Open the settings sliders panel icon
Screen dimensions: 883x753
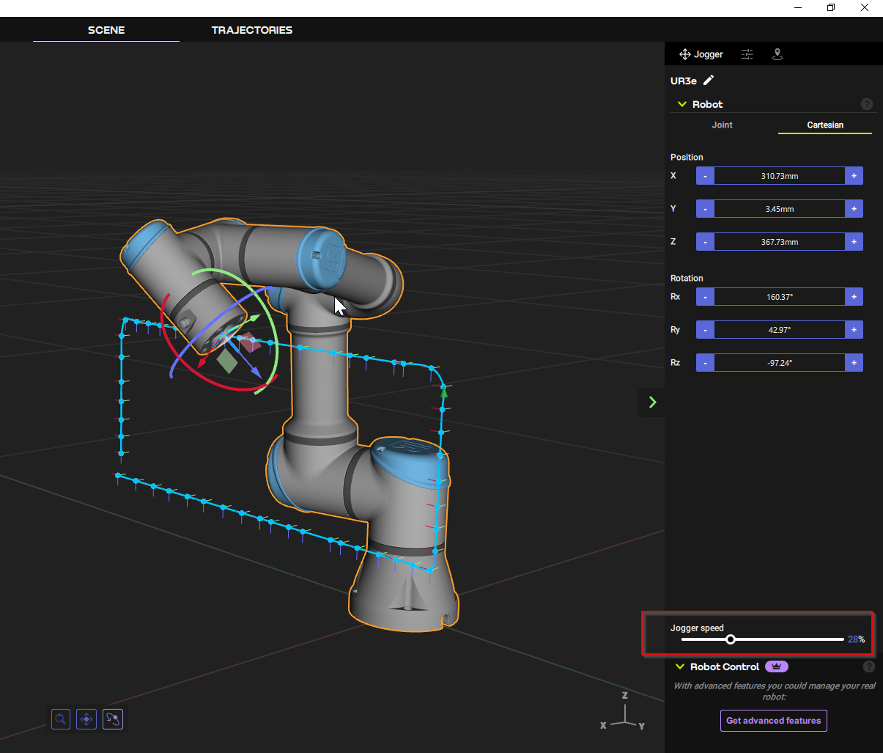747,54
